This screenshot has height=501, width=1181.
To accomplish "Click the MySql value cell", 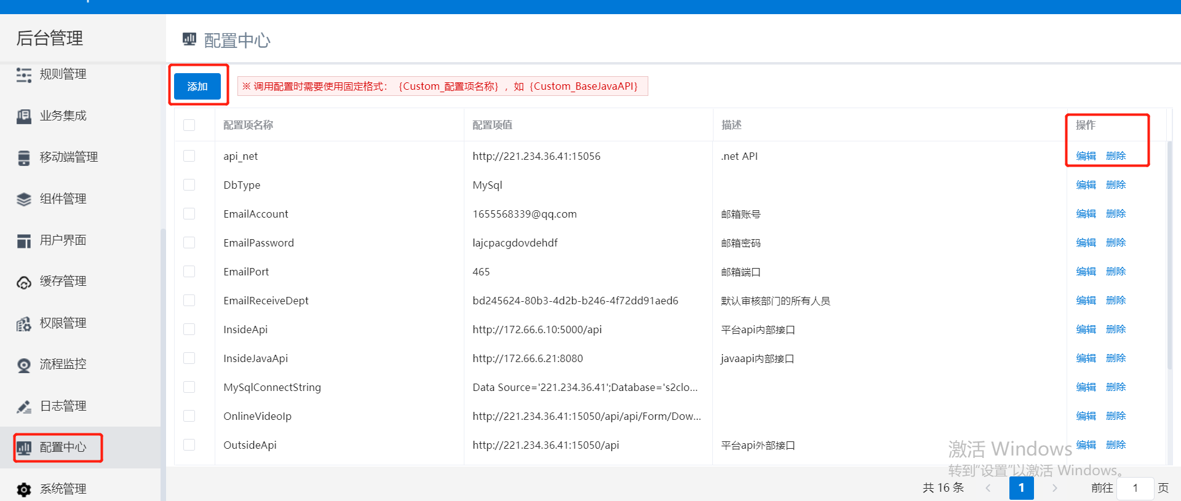I will pos(487,185).
